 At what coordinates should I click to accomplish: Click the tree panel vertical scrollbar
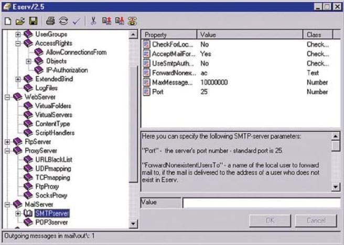[133, 131]
